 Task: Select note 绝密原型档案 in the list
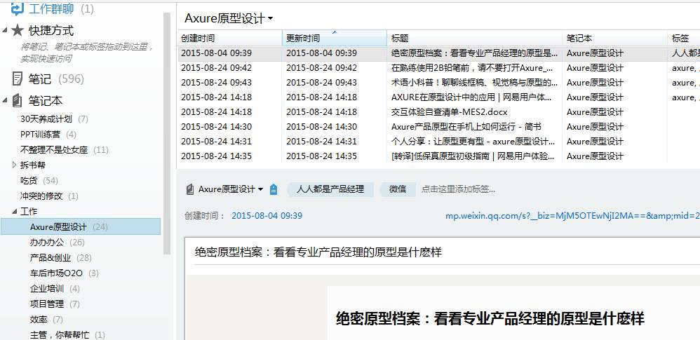pyautogui.click(x=439, y=53)
